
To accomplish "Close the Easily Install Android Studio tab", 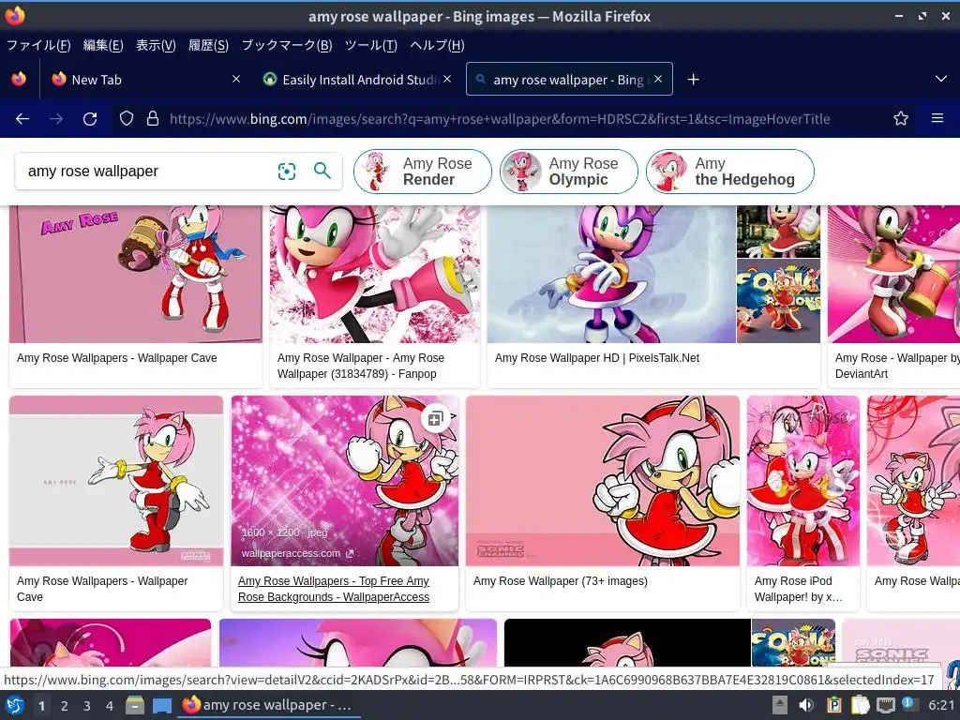I will point(447,79).
